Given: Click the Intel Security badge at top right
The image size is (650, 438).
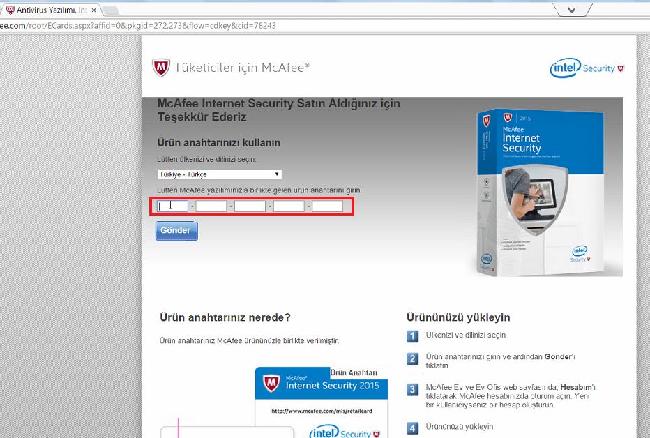Looking at the screenshot, I should [x=586, y=67].
